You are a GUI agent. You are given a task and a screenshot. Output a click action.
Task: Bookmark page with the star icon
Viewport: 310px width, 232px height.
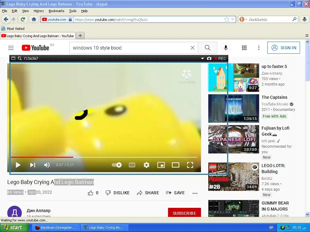[x=226, y=19]
